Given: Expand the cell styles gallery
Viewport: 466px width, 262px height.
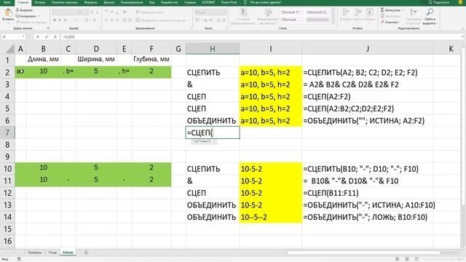Looking at the screenshot, I should [333, 21].
